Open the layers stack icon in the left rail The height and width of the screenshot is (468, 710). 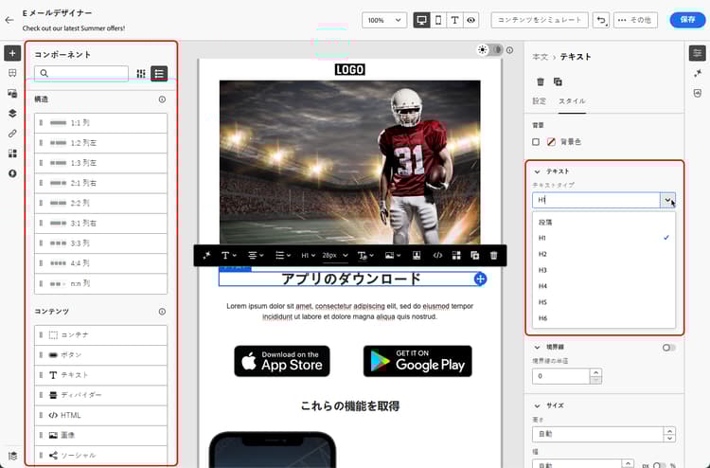(x=12, y=114)
